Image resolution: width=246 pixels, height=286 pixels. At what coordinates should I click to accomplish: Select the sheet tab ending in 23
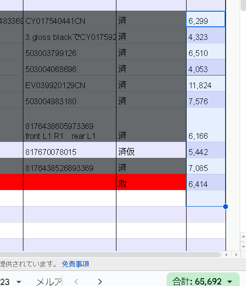coord(5,282)
